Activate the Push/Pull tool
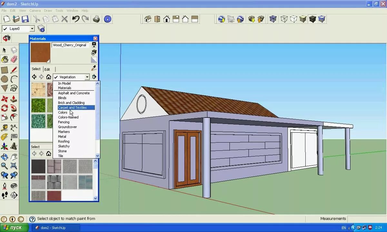This screenshot has height=232, width=387. tap(14, 99)
